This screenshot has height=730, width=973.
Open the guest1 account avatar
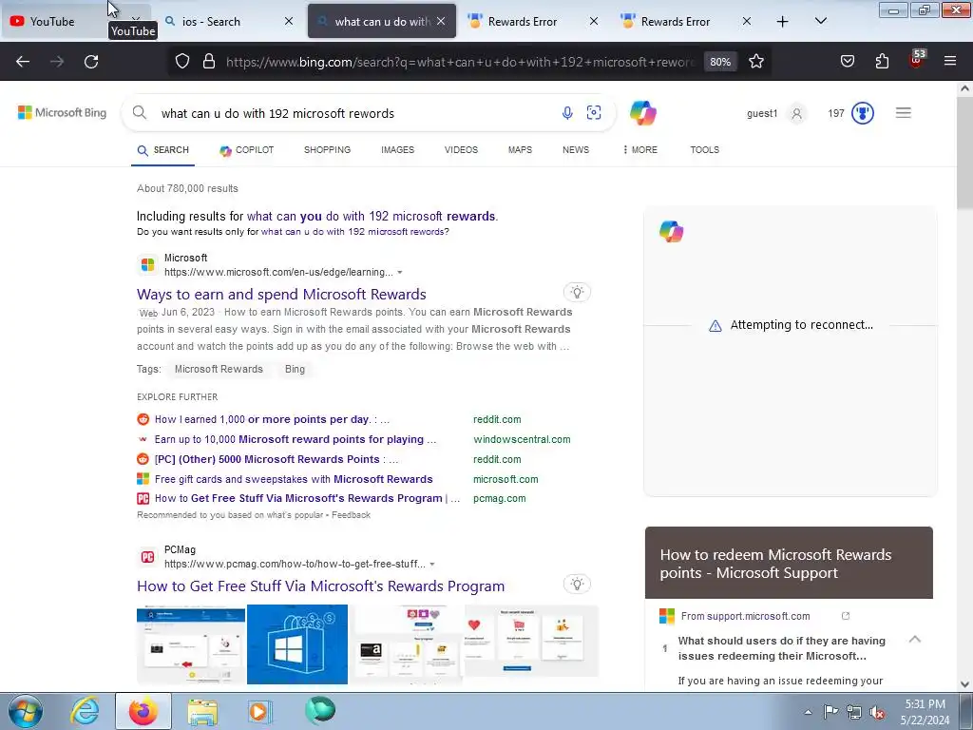[x=797, y=113]
